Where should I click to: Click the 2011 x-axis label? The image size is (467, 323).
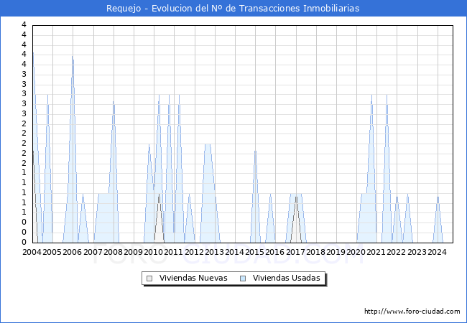[173, 252]
